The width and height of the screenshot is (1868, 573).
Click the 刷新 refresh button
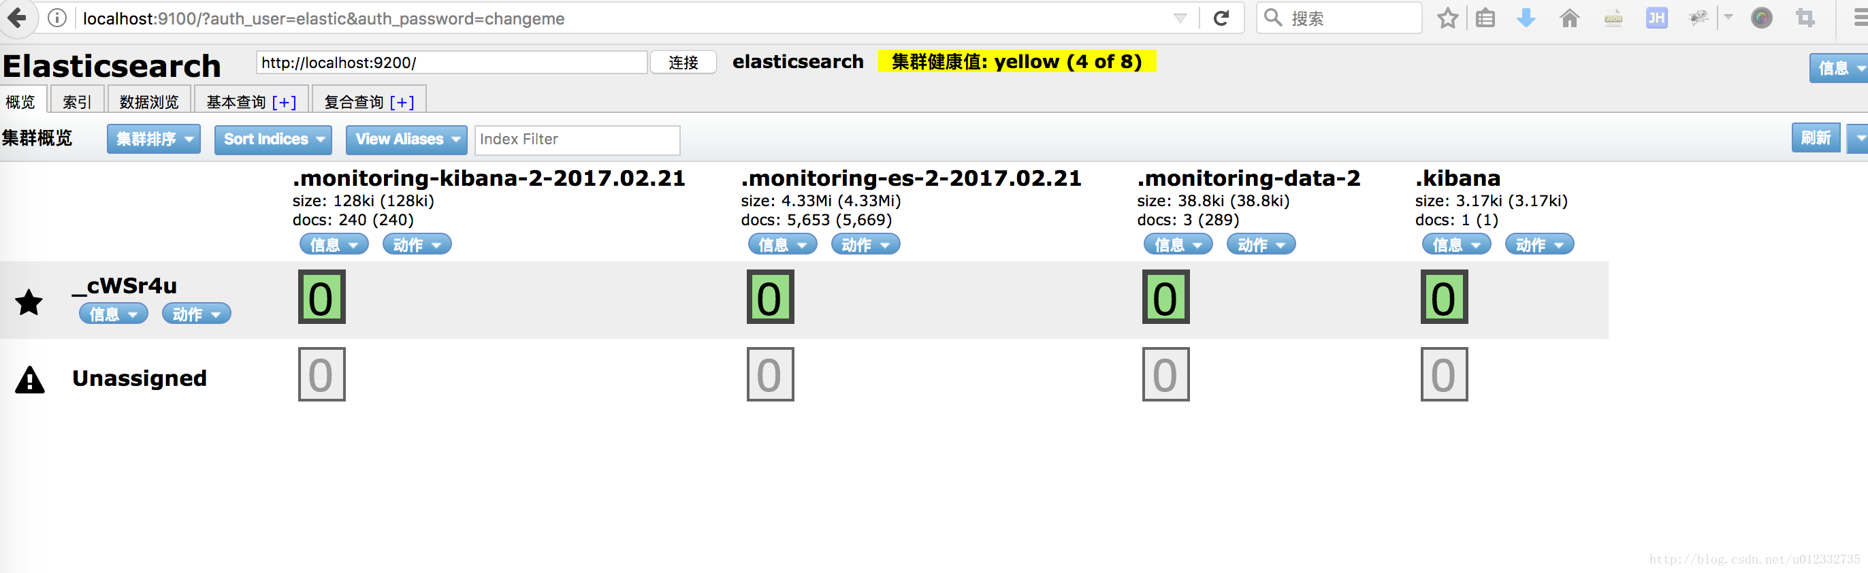coord(1816,138)
